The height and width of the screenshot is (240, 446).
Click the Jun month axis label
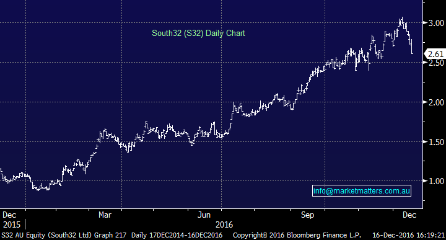tap(204, 215)
